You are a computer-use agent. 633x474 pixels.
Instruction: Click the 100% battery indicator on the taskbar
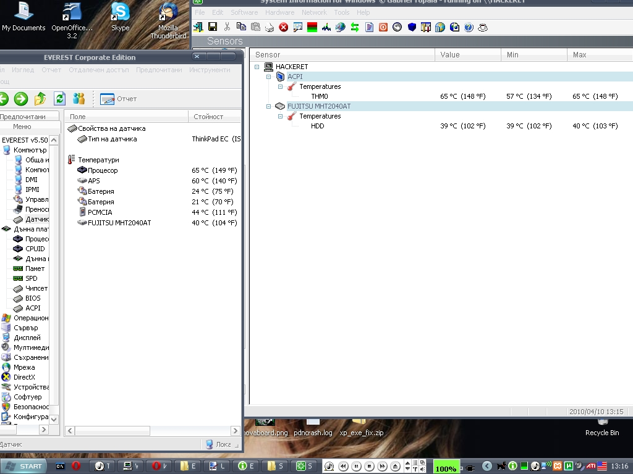point(446,468)
